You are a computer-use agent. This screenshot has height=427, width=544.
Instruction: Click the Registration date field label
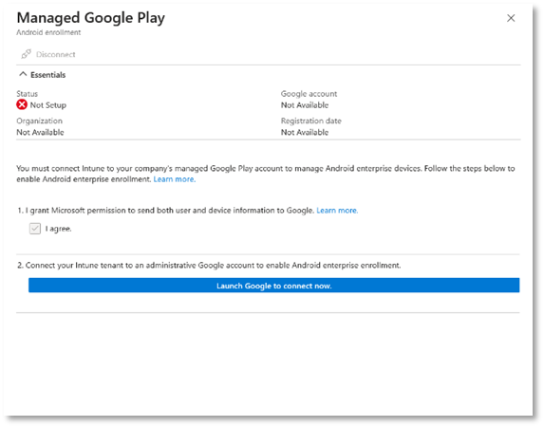[311, 121]
